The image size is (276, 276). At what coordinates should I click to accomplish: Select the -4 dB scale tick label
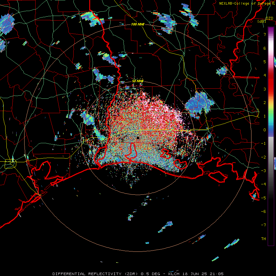click(x=263, y=184)
